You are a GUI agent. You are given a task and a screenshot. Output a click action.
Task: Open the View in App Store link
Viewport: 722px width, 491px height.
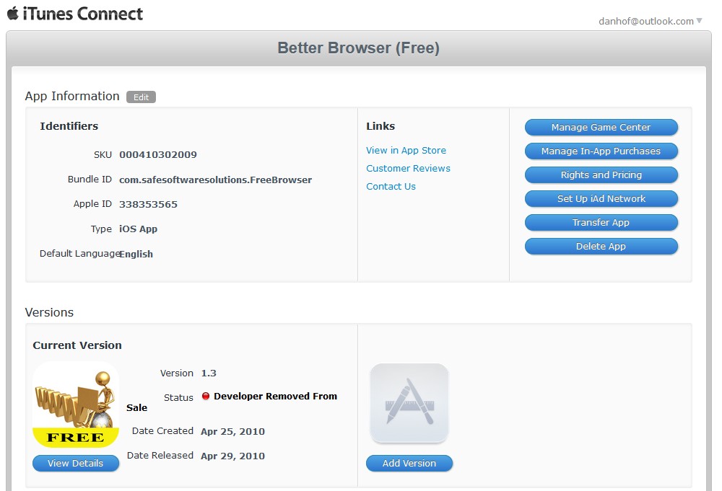406,151
